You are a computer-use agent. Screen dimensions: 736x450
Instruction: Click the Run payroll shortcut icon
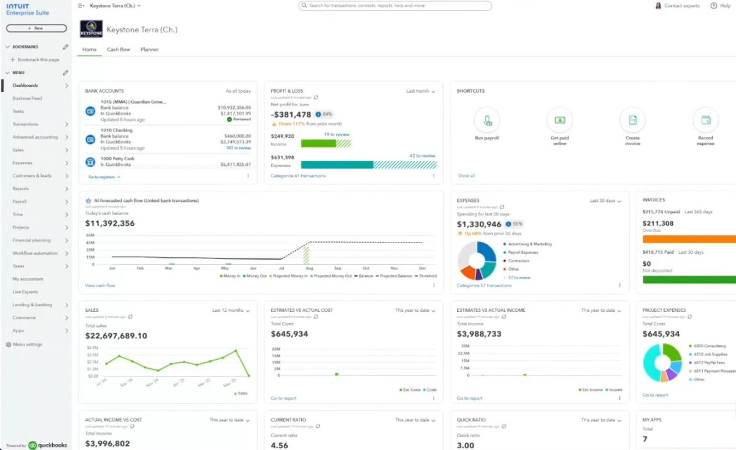point(487,120)
